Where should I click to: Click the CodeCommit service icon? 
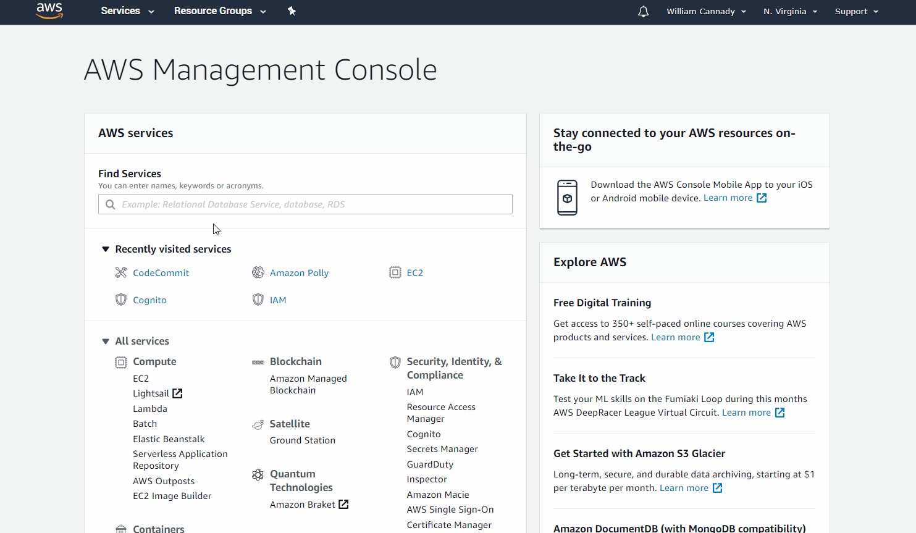[x=121, y=272]
